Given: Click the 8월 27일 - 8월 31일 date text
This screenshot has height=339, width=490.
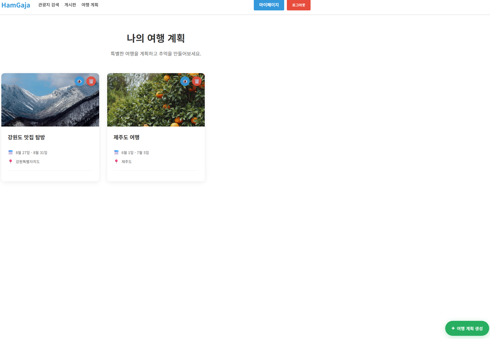Looking at the screenshot, I should click(x=31, y=153).
